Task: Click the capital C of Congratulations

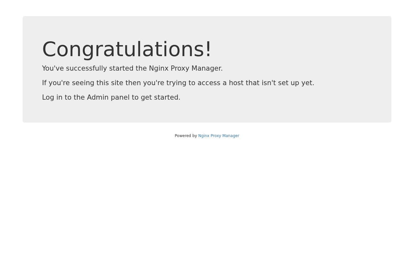Action: (49, 50)
